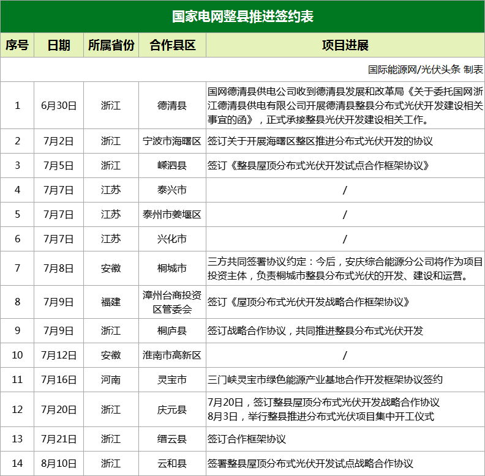Click the 桐城市 three-party agreement progress text
The image size is (485, 476).
tap(345, 269)
